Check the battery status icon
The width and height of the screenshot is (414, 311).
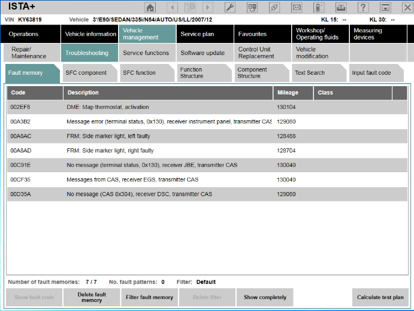(319, 7)
